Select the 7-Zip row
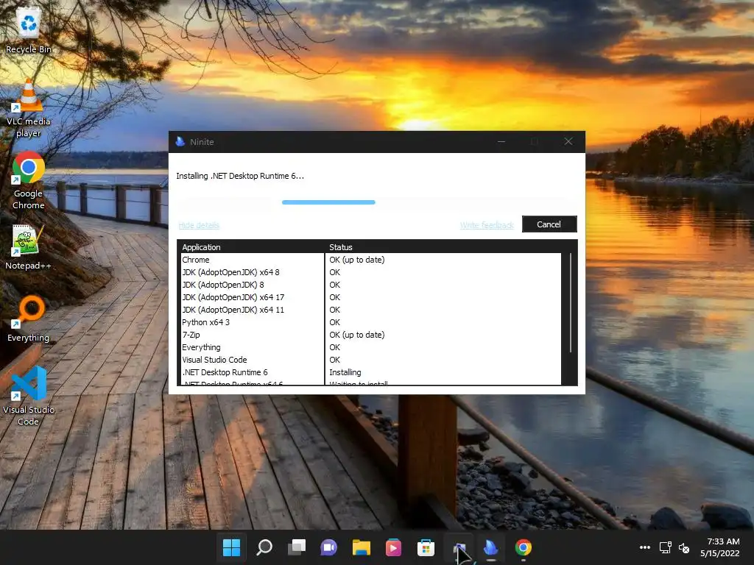 coord(371,335)
